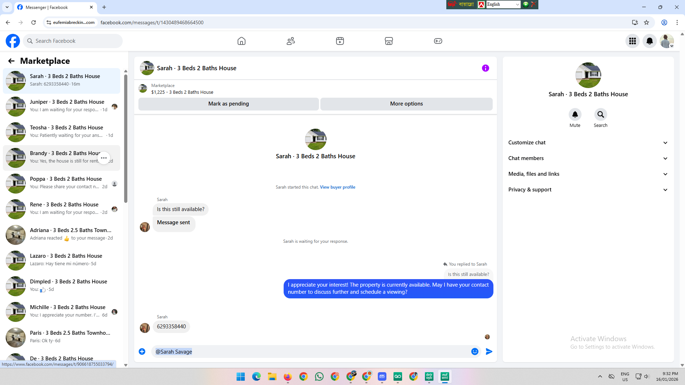Screen dimensions: 685x385
Task: Click the purple conversation information icon
Action: [486, 68]
